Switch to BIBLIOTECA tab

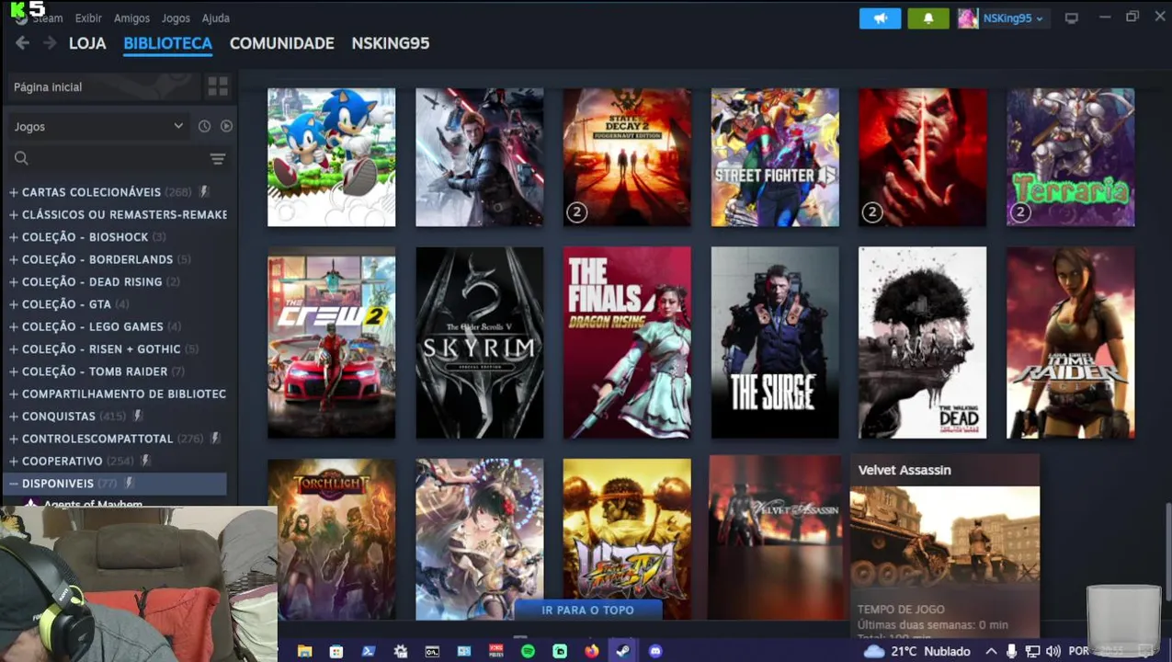coord(167,43)
